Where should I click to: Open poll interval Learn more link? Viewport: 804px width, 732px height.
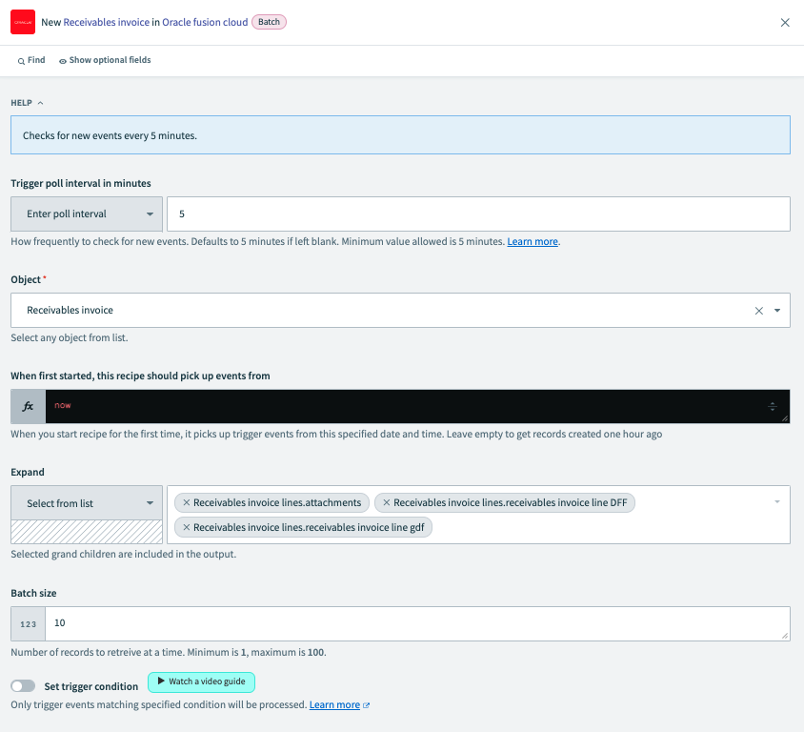point(532,242)
